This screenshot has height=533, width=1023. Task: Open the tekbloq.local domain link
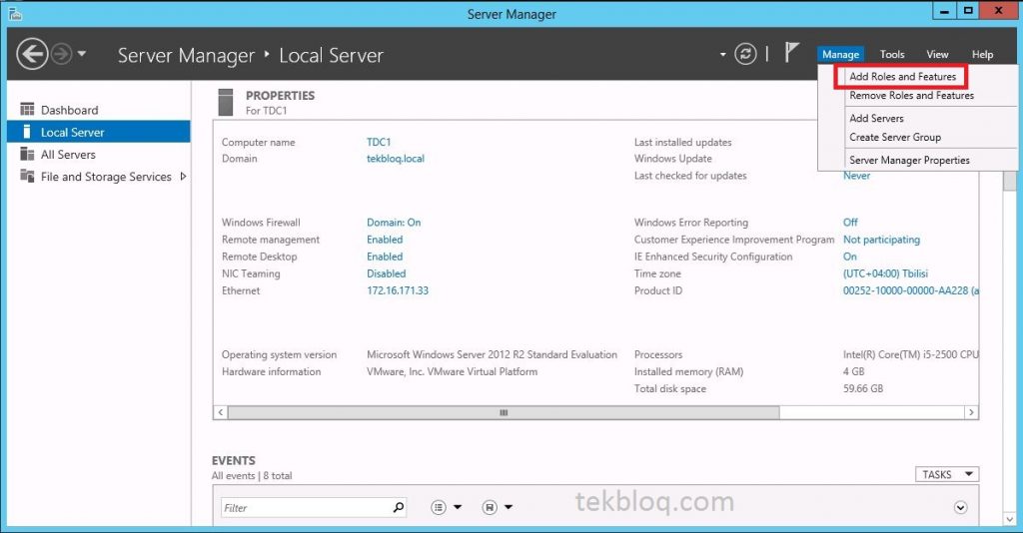pyautogui.click(x=396, y=159)
